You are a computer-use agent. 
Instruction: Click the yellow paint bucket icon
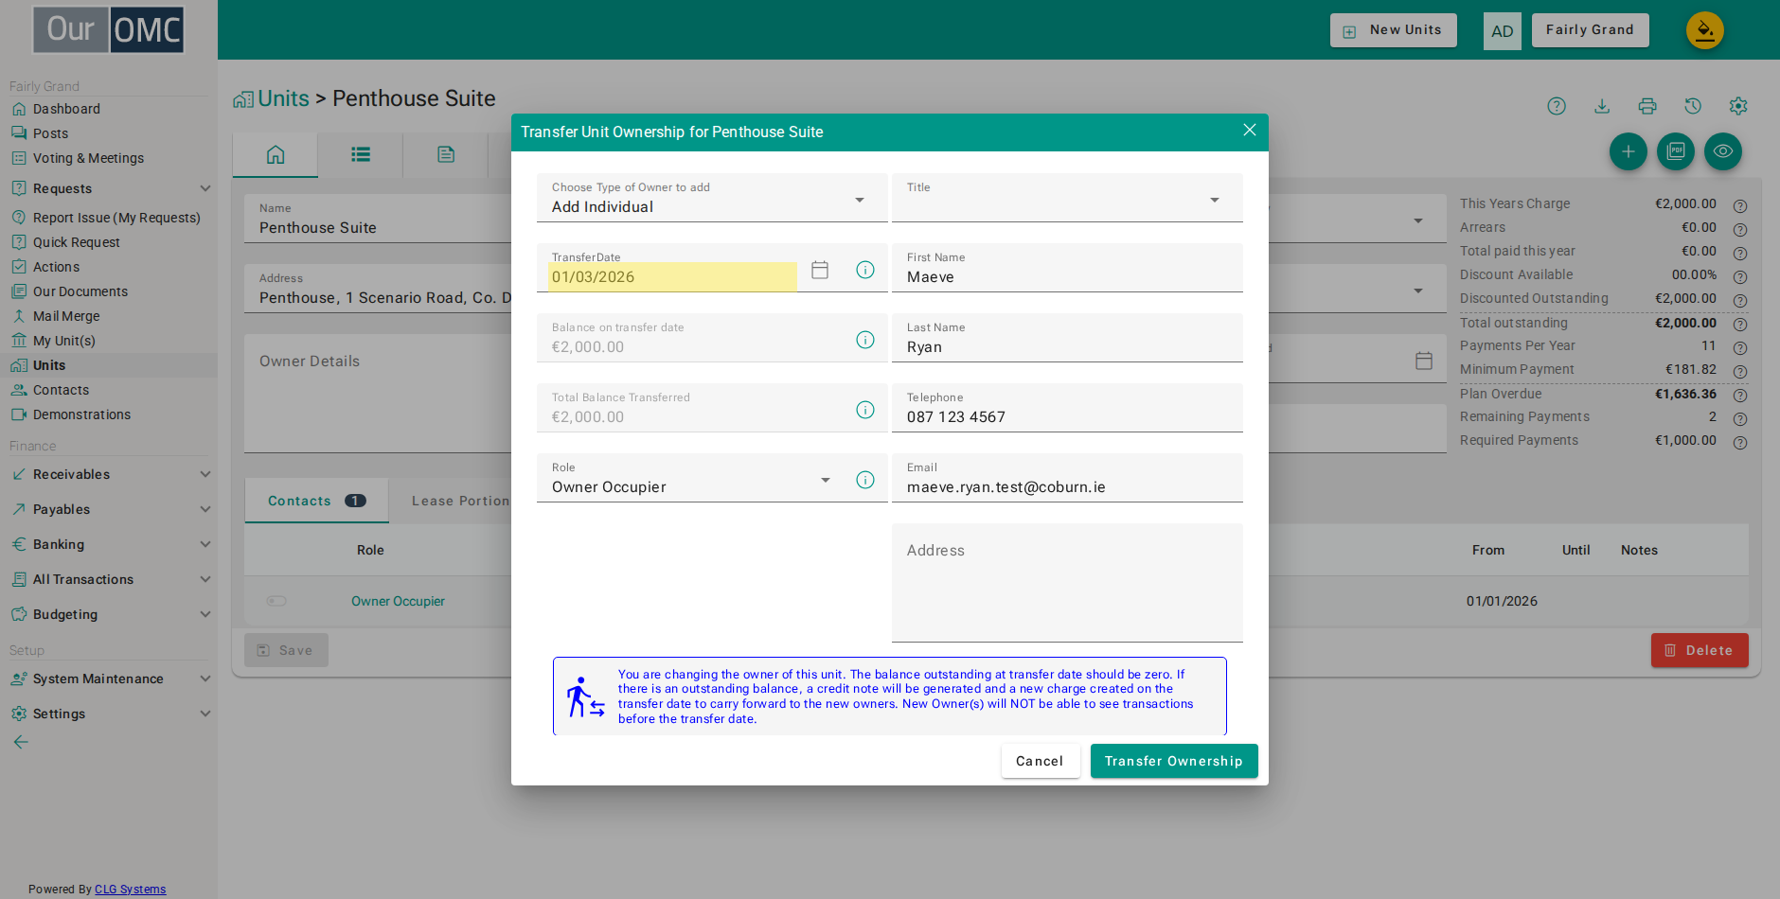click(1705, 30)
